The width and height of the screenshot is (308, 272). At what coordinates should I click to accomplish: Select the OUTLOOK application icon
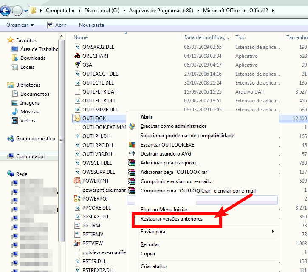[x=77, y=118]
